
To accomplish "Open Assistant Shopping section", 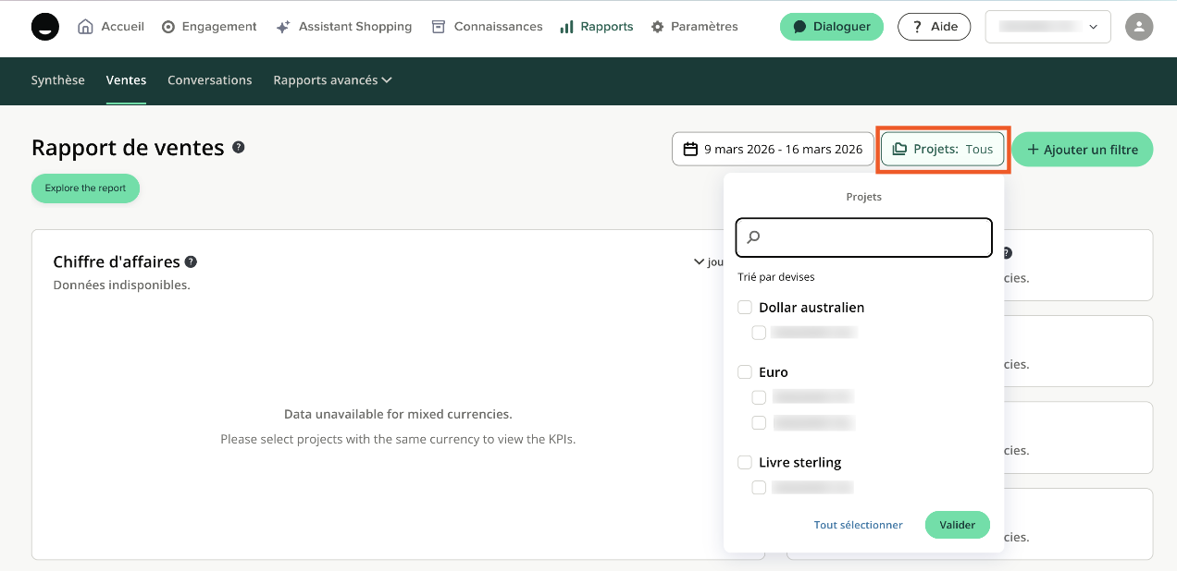I will 344,27.
